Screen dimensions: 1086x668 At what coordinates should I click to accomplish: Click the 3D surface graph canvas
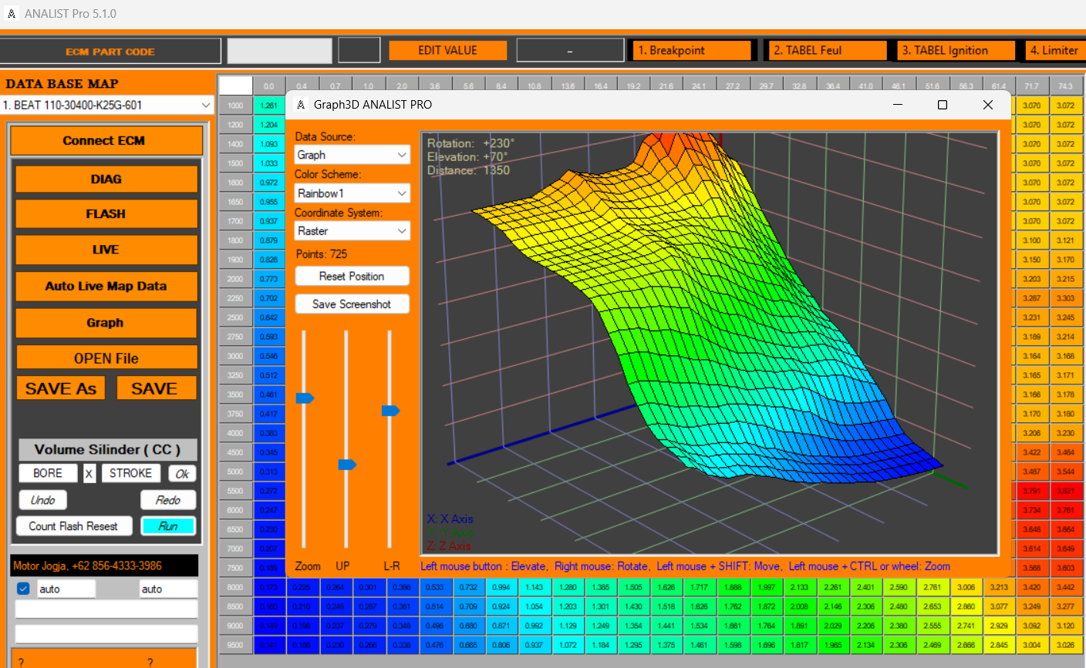710,344
